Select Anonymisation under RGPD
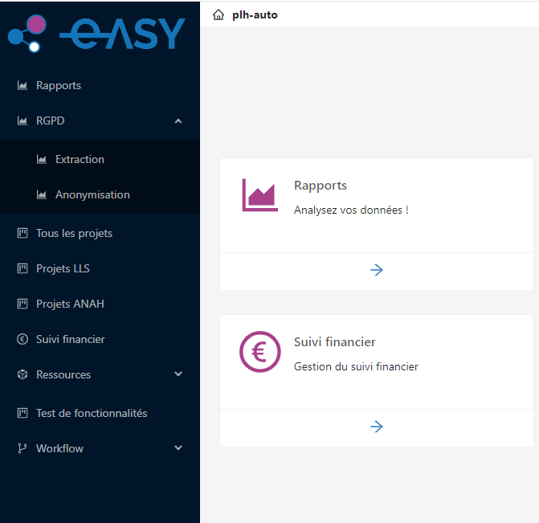The height and width of the screenshot is (523, 539). (x=92, y=194)
